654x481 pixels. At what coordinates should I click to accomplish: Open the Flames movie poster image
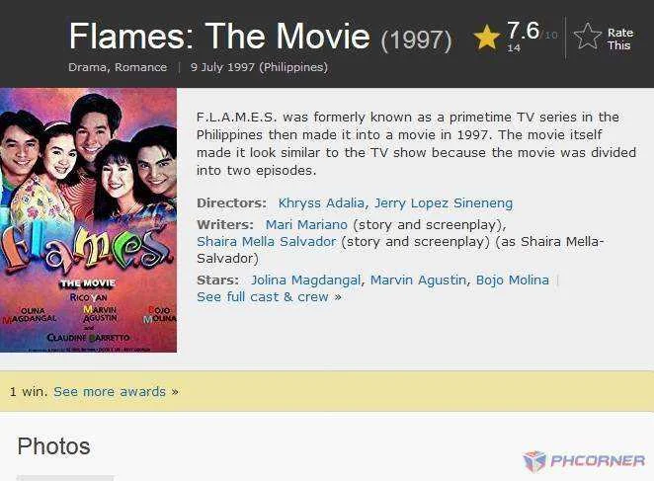[x=88, y=220]
